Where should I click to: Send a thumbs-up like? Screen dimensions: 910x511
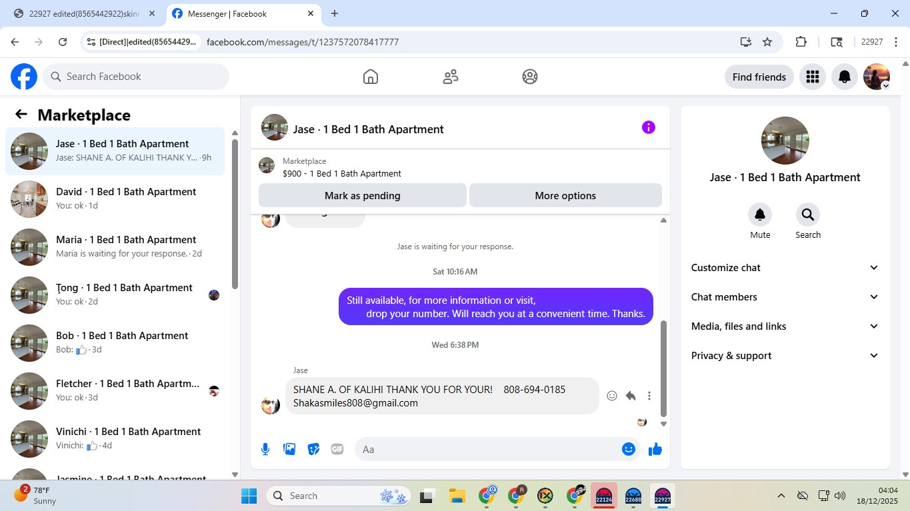coord(655,449)
